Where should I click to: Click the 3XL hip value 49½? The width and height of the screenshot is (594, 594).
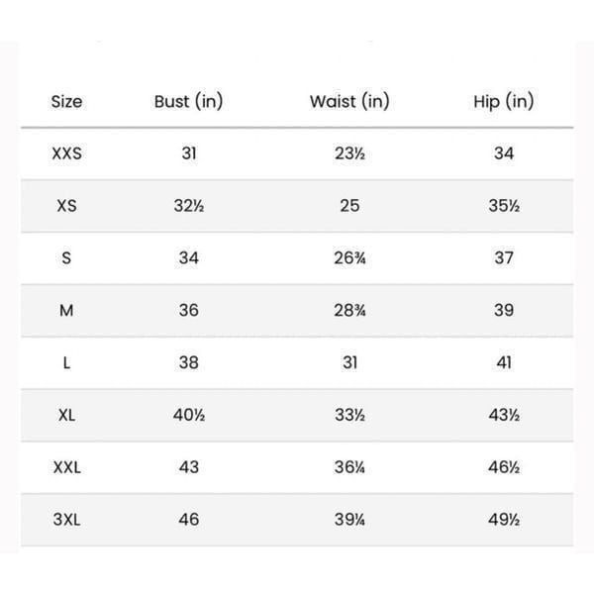pos(504,520)
